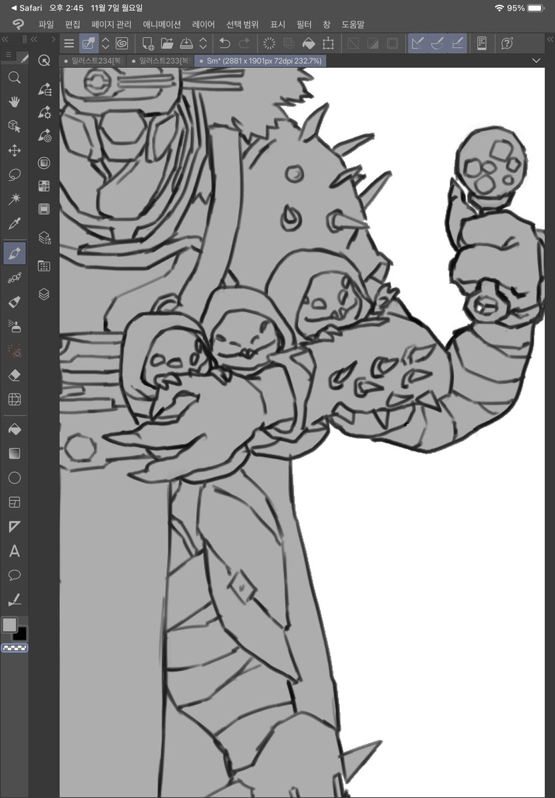Select the Airbrush spray tool
The height and width of the screenshot is (798, 555).
(14, 326)
